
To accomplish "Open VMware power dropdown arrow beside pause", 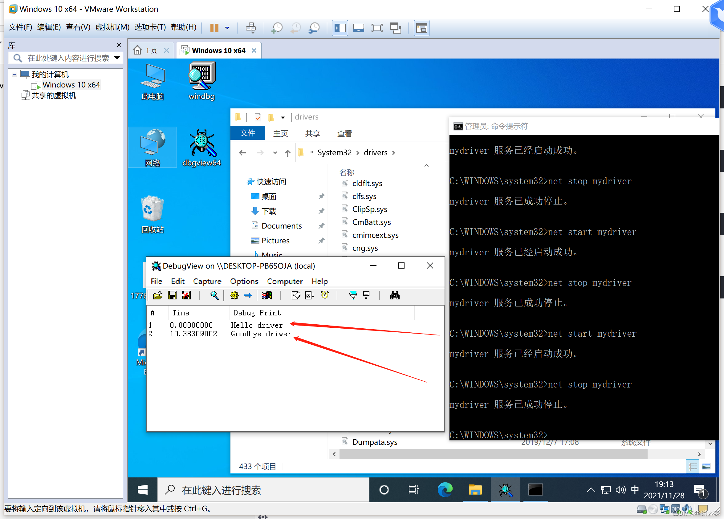I will (x=227, y=28).
